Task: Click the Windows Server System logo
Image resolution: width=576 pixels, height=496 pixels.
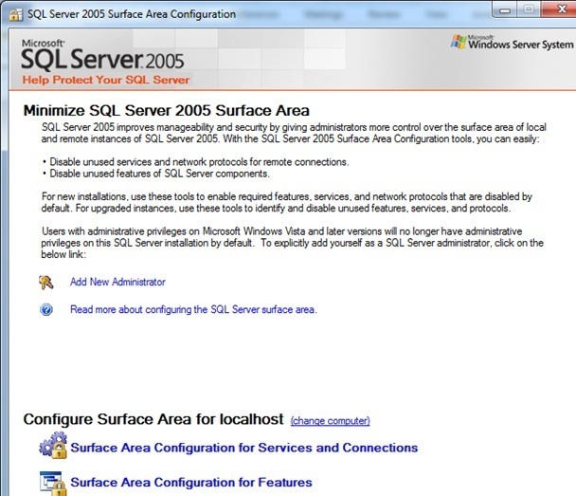Action: (x=513, y=43)
